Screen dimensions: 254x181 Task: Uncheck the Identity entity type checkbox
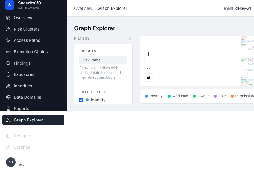tap(81, 100)
